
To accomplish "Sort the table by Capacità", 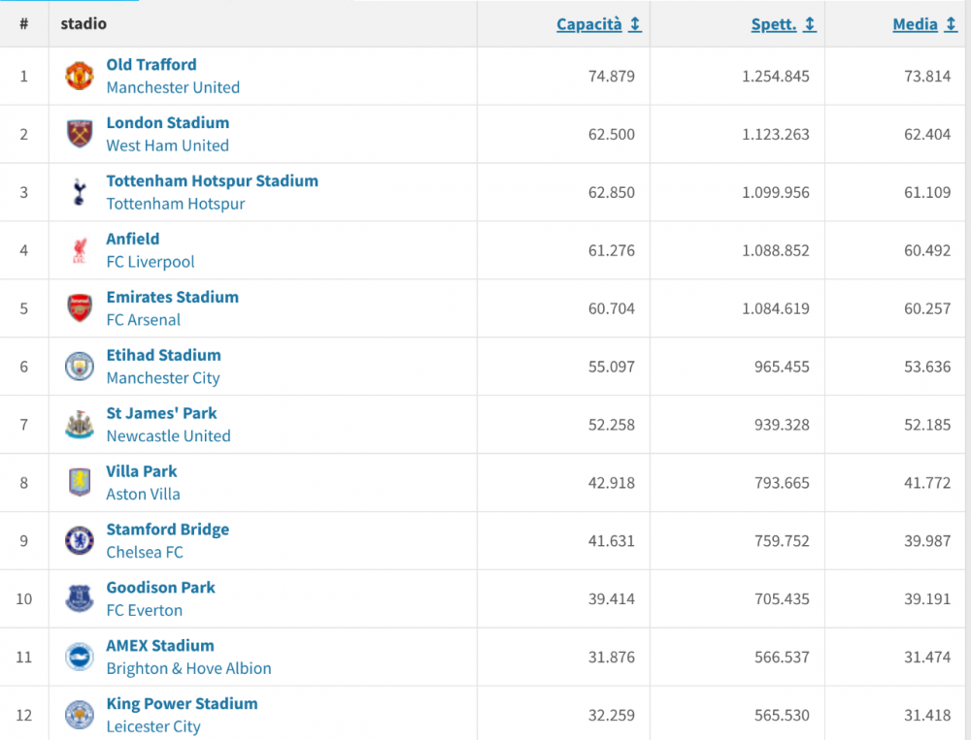I will [589, 24].
